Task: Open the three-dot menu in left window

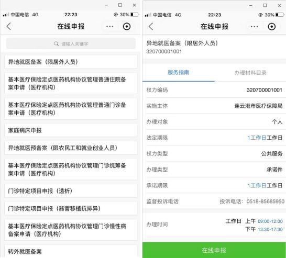Action: (110, 27)
